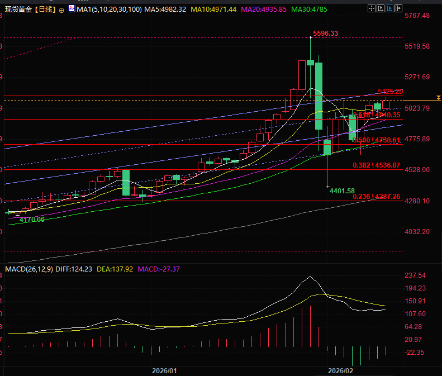442x376 pixels.
Task: Select the magenta MA20 value label
Action: [x=263, y=9]
